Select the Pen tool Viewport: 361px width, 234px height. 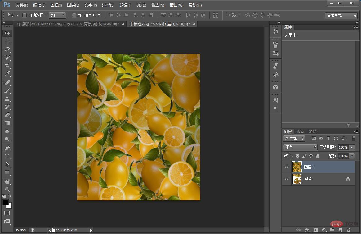point(7,148)
